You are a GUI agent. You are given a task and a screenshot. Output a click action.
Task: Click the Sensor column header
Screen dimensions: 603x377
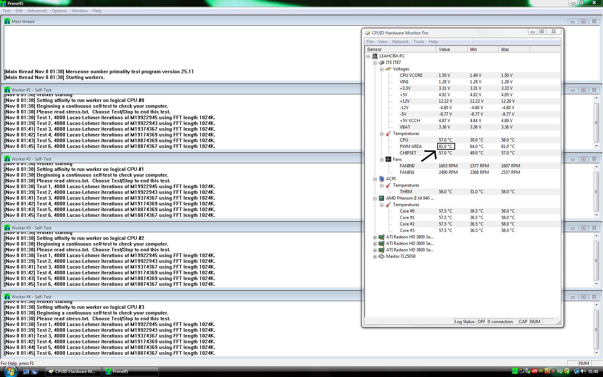[x=401, y=50]
